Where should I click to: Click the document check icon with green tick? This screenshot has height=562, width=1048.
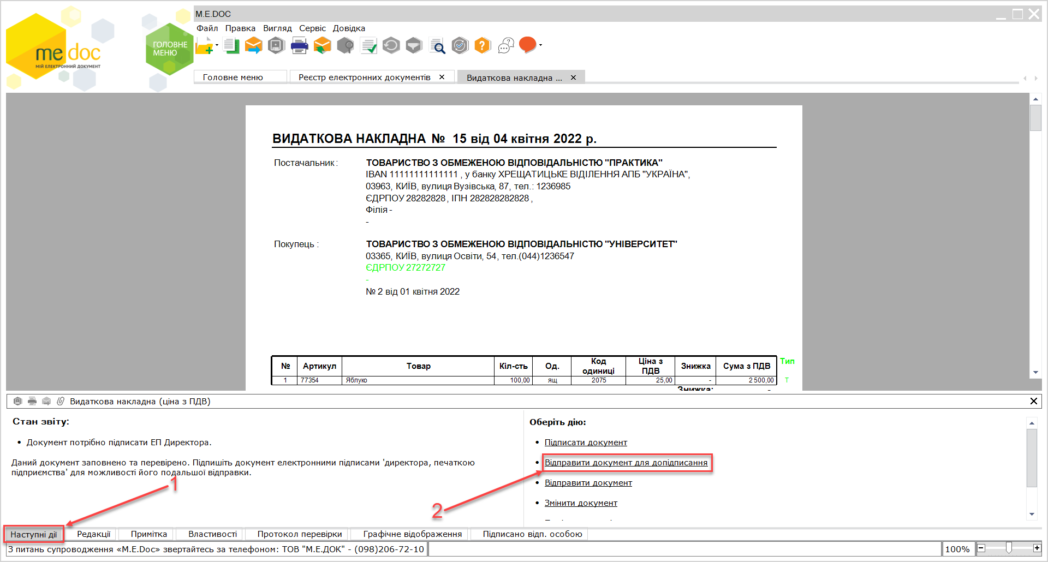pos(368,46)
